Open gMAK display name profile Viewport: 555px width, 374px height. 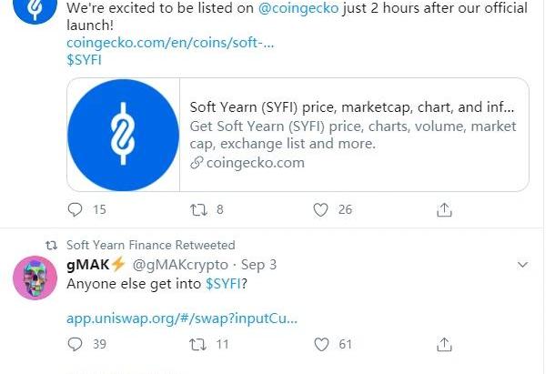pyautogui.click(x=95, y=265)
